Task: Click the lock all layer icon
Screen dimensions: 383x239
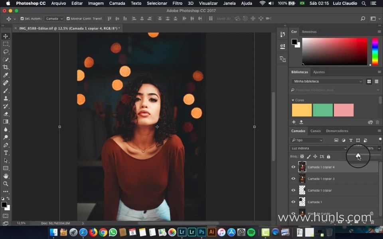Action: coord(328,157)
